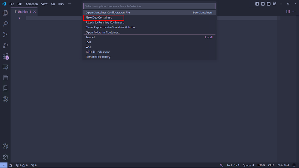
Task: Click Plain Text language mode
Action: tap(283, 165)
